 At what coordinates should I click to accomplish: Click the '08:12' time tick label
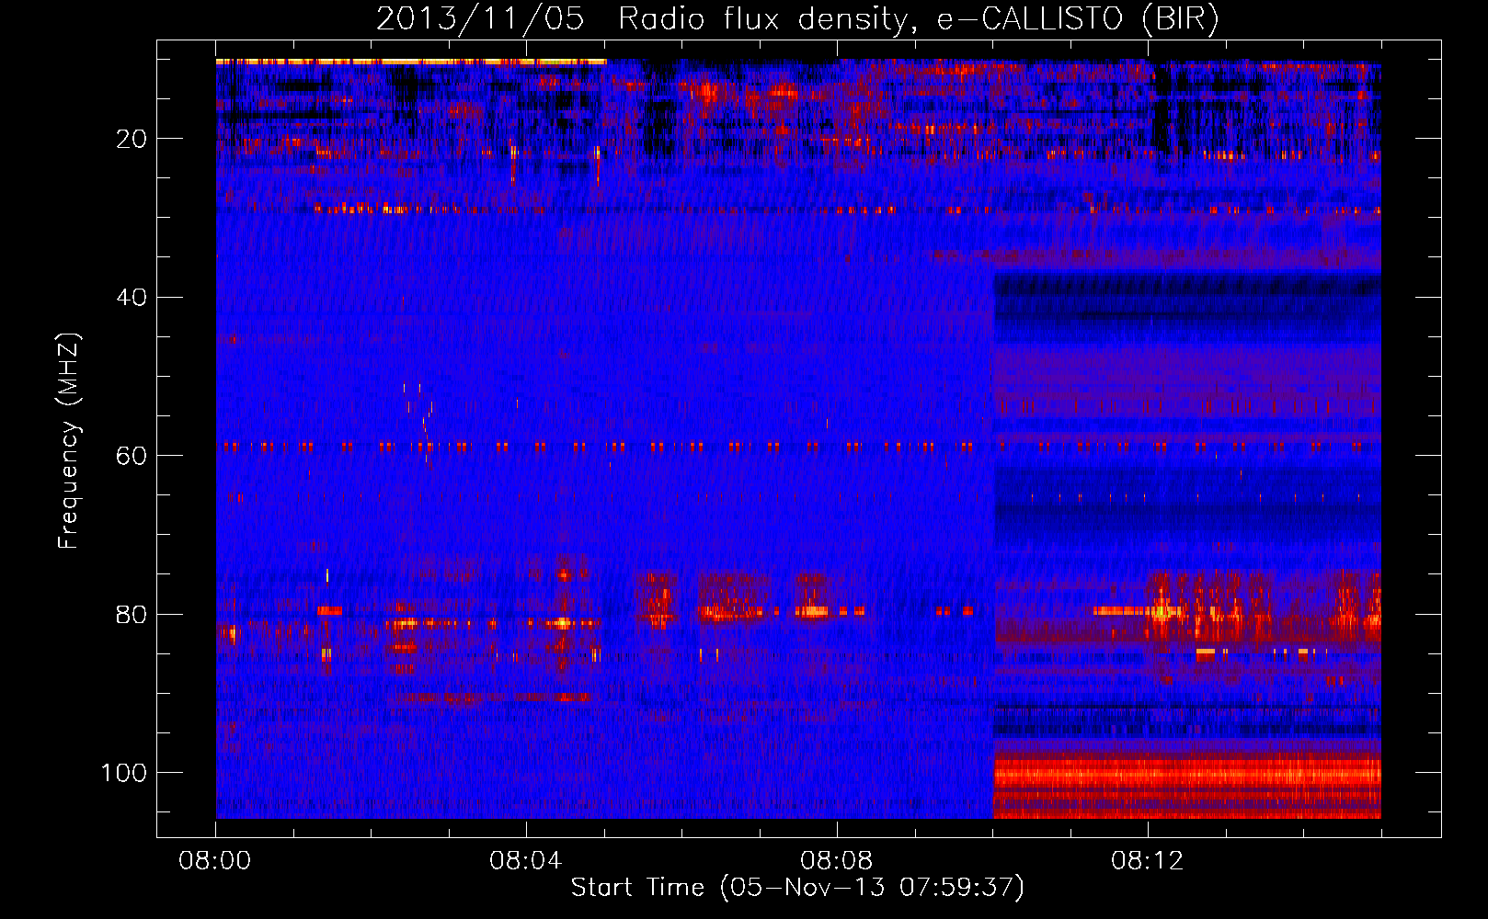pos(1147,861)
